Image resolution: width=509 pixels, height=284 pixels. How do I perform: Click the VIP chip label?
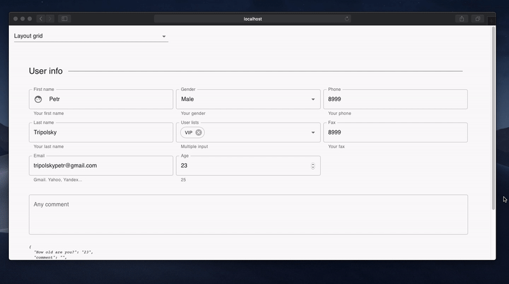(188, 132)
